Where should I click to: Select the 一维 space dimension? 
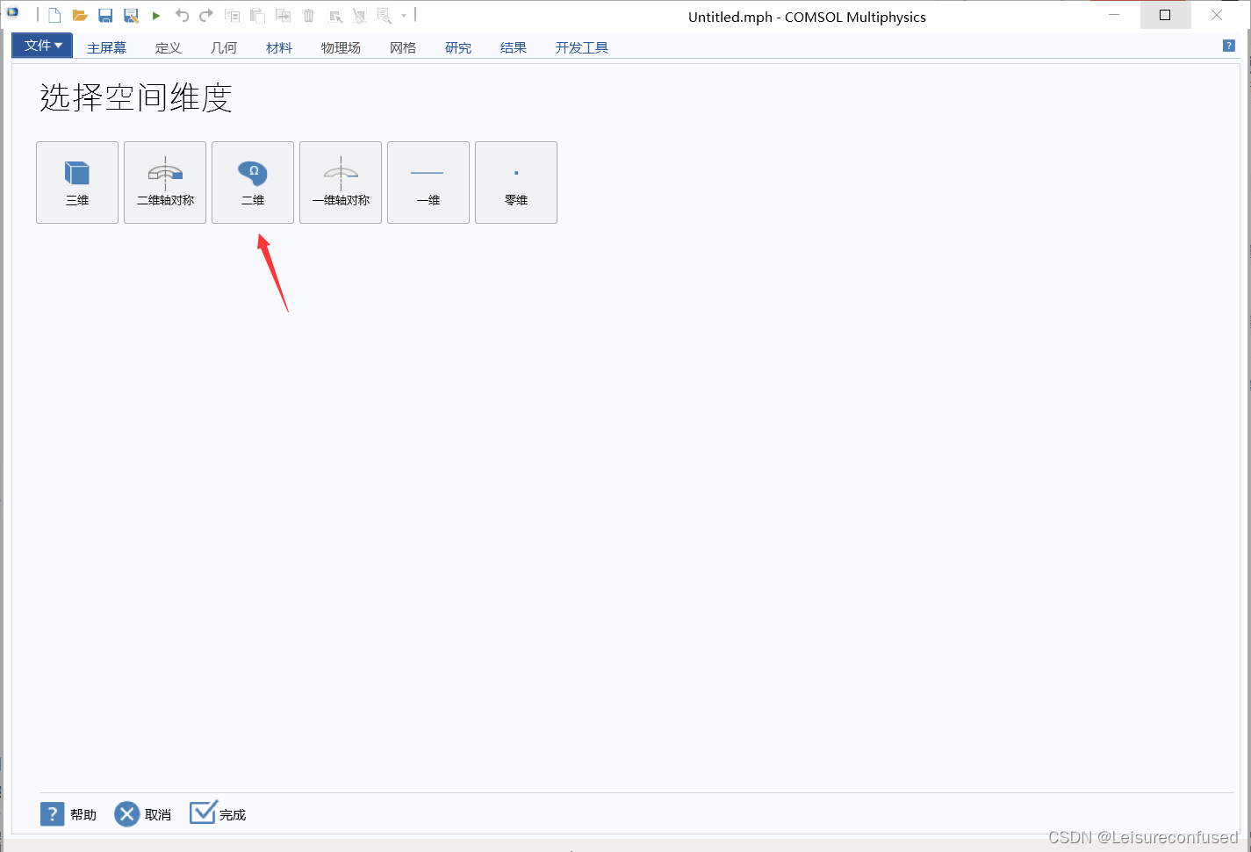[x=428, y=183]
